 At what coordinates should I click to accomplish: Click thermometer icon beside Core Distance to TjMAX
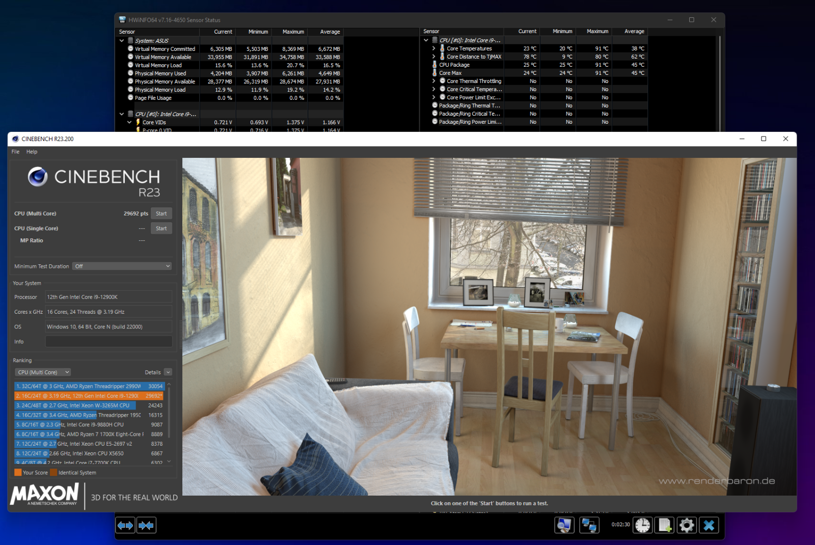pos(442,57)
